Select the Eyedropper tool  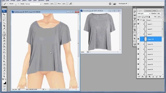point(4,71)
